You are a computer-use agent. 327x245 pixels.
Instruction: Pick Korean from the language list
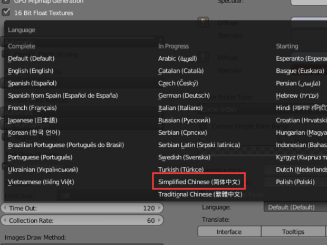click(34, 133)
